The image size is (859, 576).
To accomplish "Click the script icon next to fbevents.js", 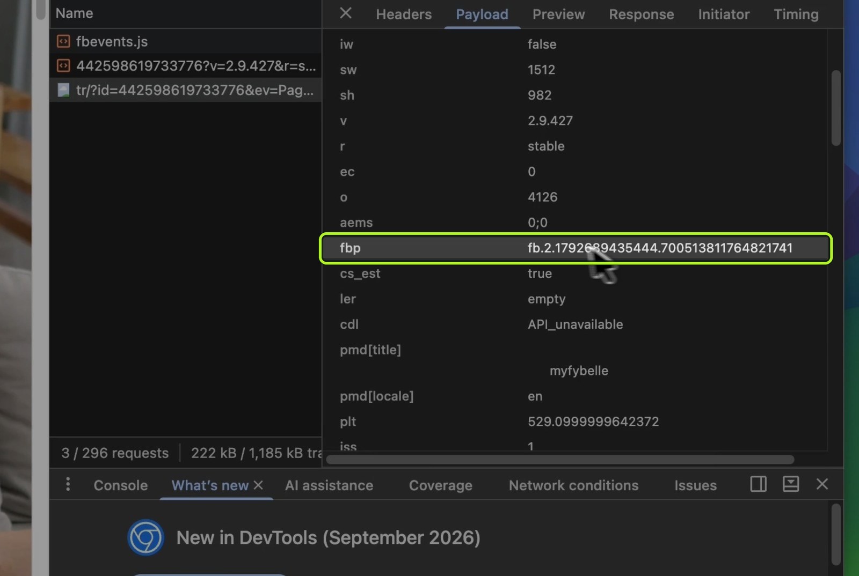I will [63, 41].
